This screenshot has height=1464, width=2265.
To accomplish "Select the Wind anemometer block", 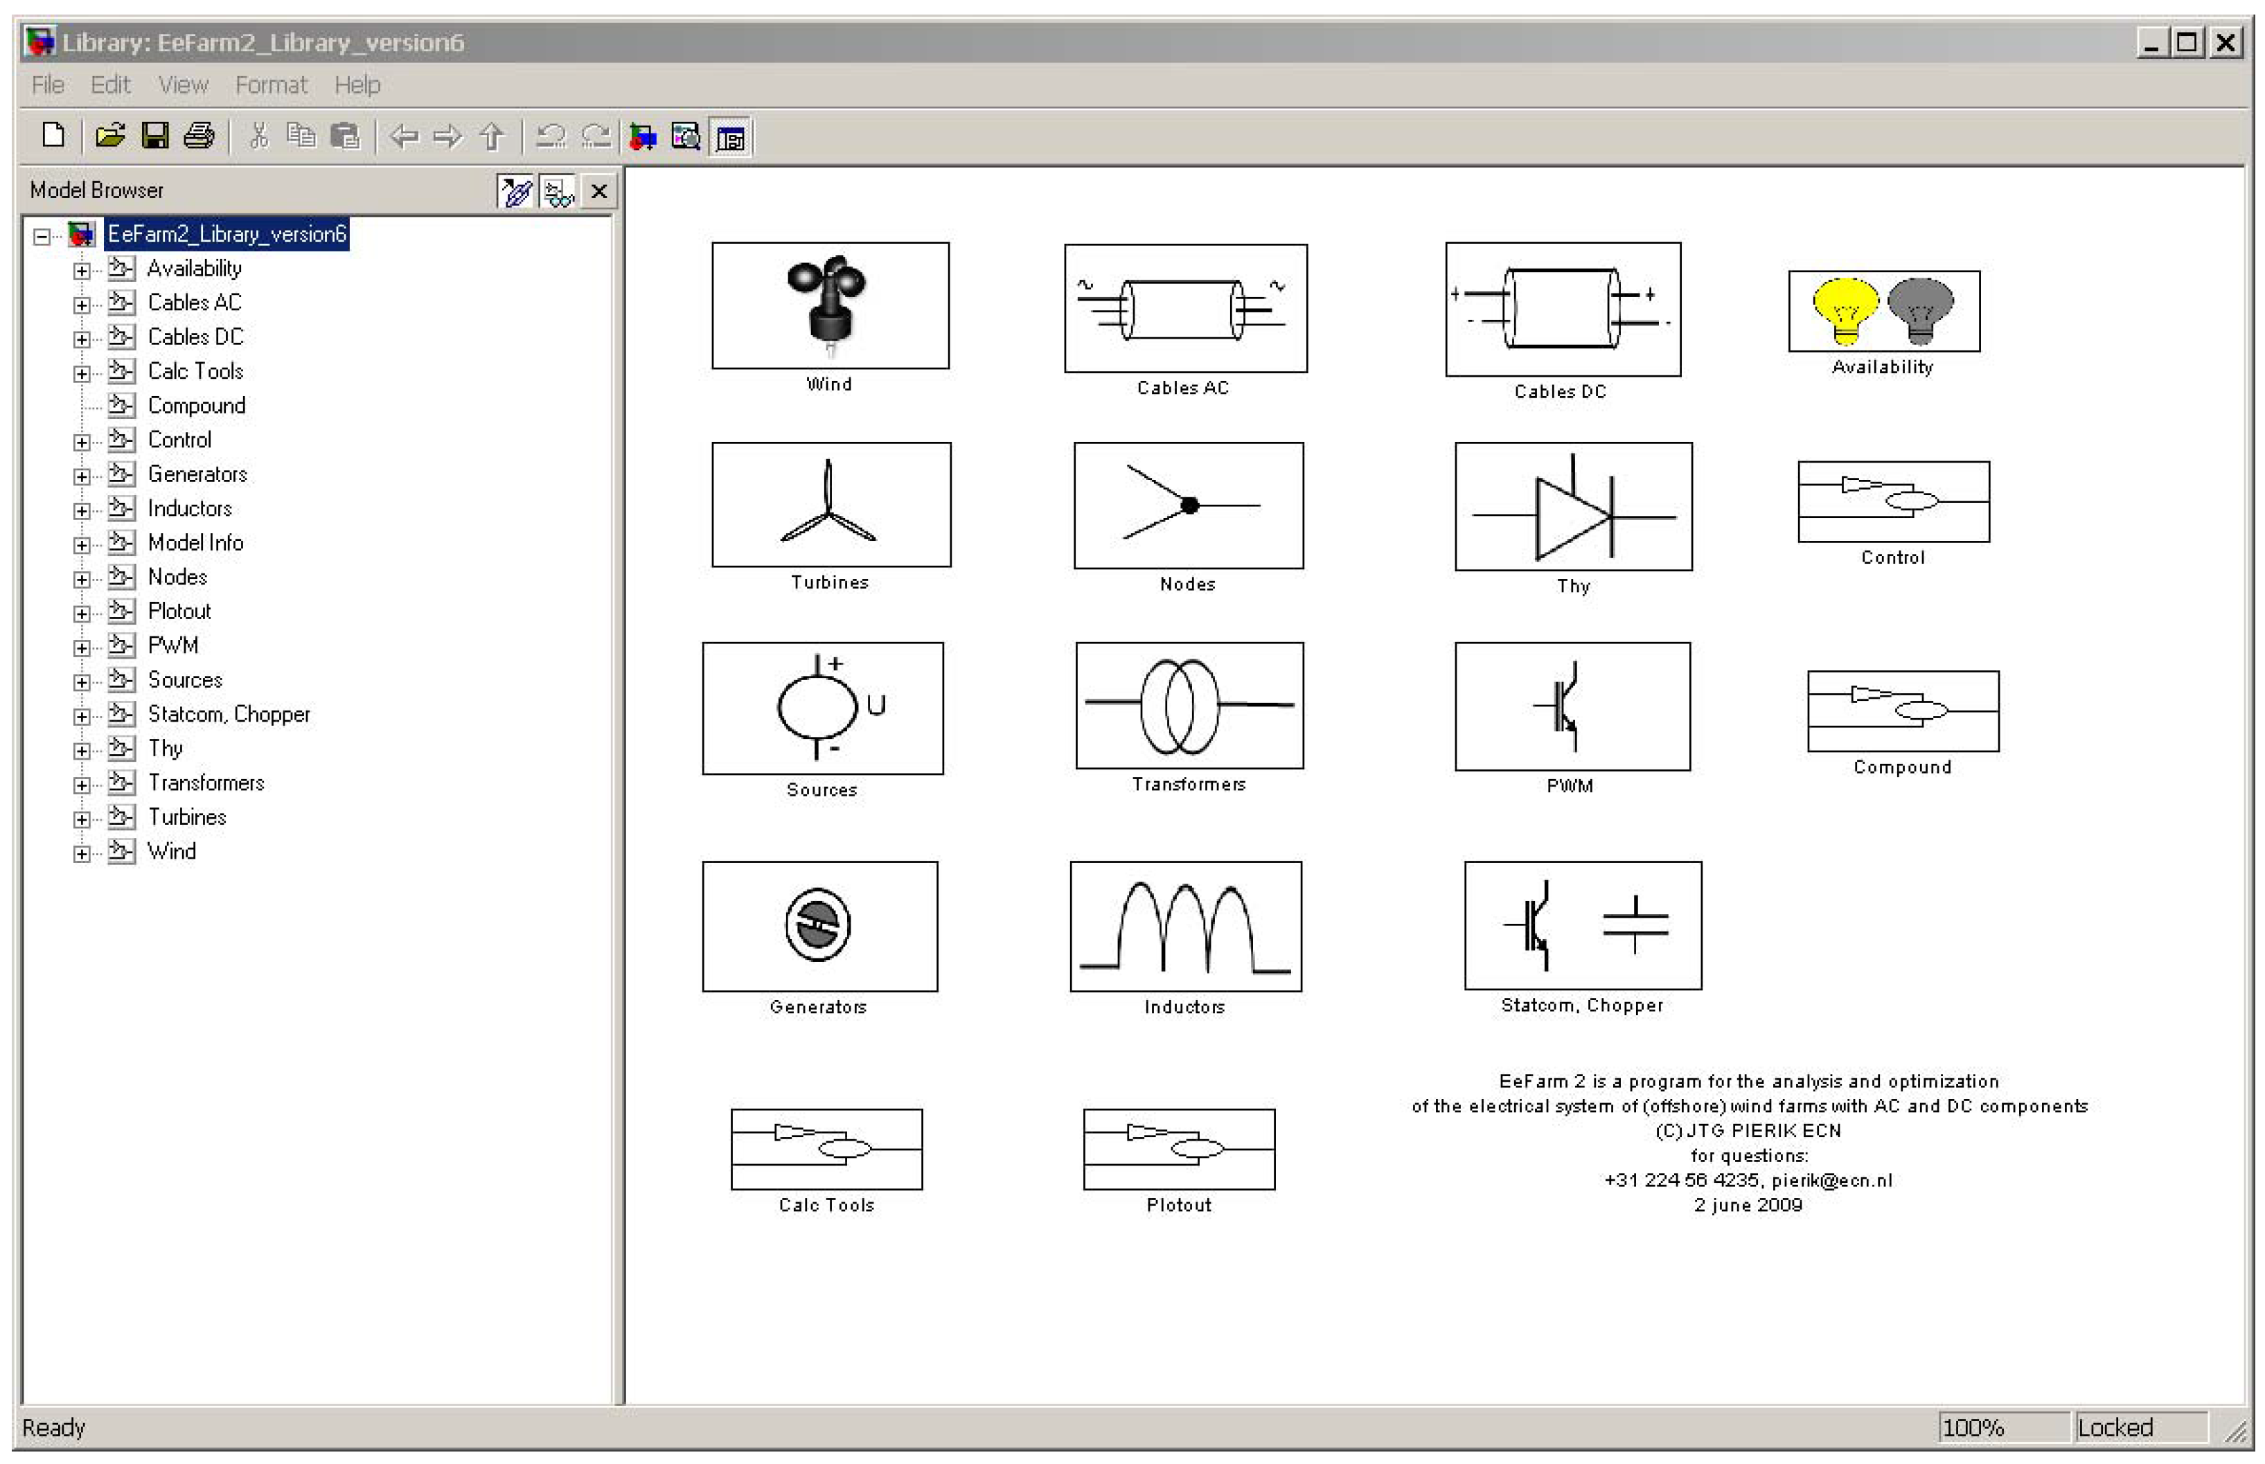I will click(830, 305).
